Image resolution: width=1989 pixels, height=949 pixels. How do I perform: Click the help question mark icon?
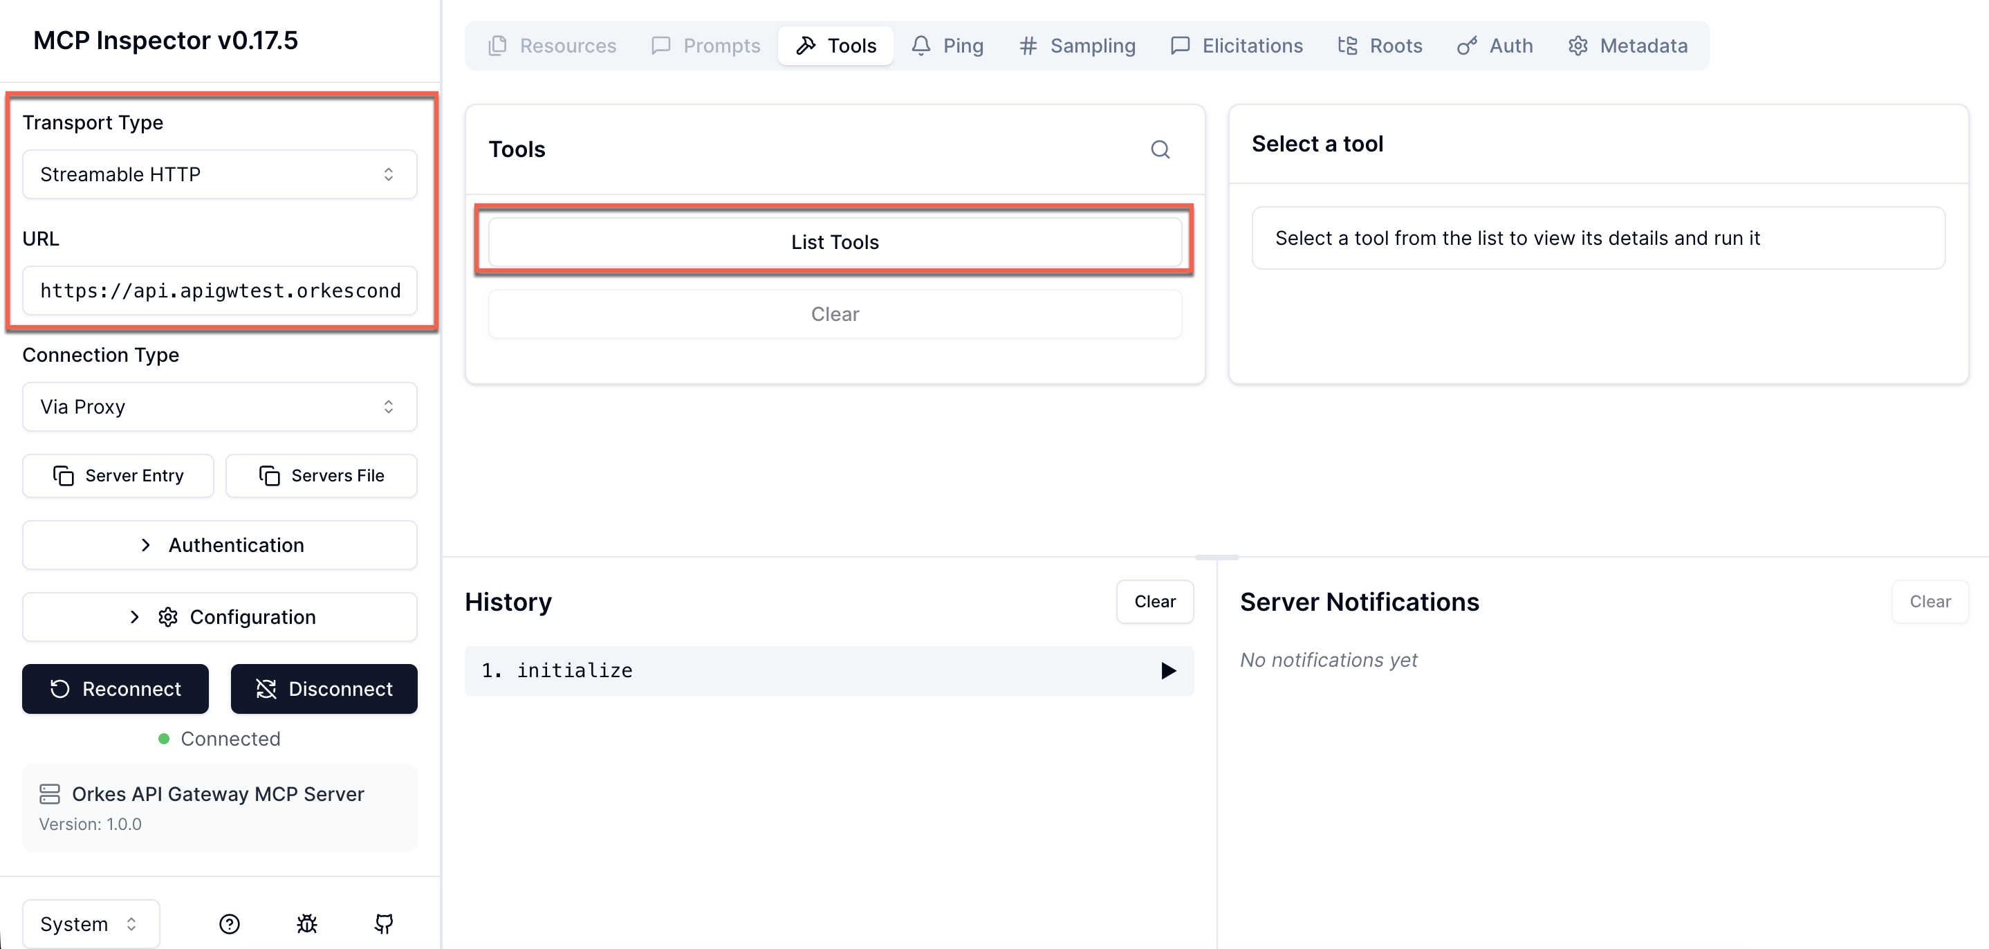pyautogui.click(x=230, y=923)
